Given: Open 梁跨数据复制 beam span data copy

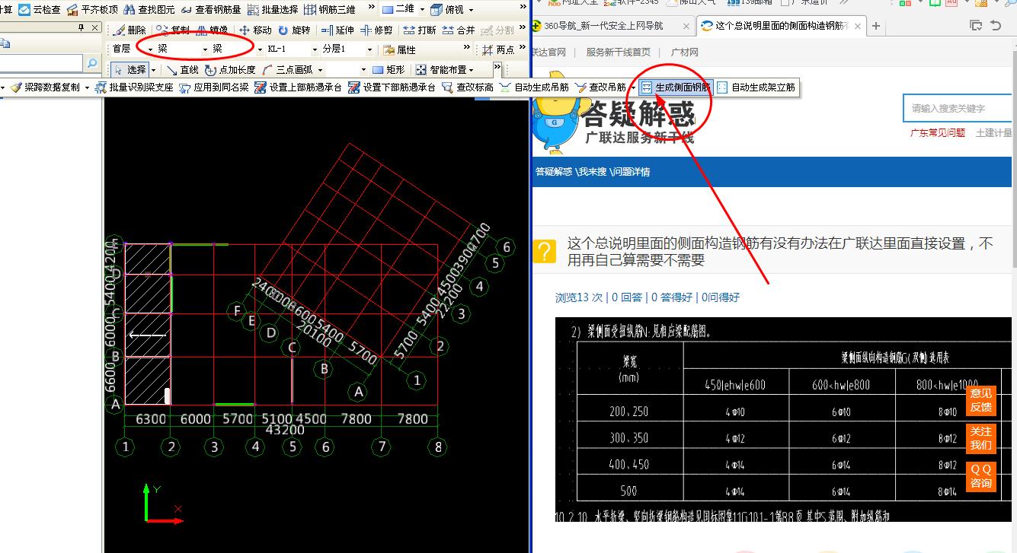Looking at the screenshot, I should (x=45, y=87).
